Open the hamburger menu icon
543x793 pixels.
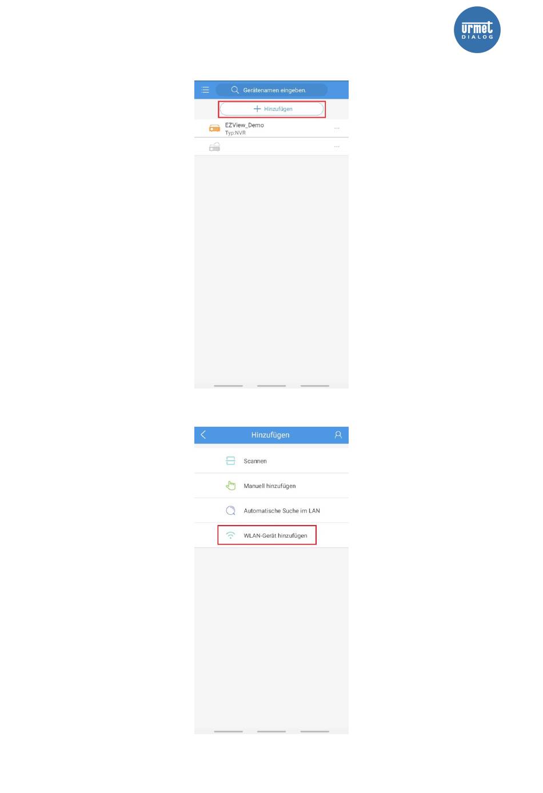tap(205, 90)
